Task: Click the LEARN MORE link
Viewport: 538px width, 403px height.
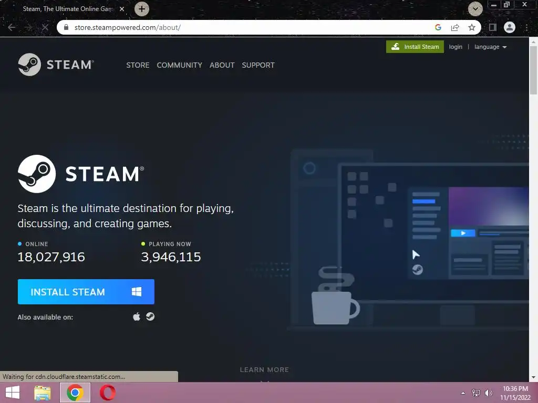Action: 264,370
